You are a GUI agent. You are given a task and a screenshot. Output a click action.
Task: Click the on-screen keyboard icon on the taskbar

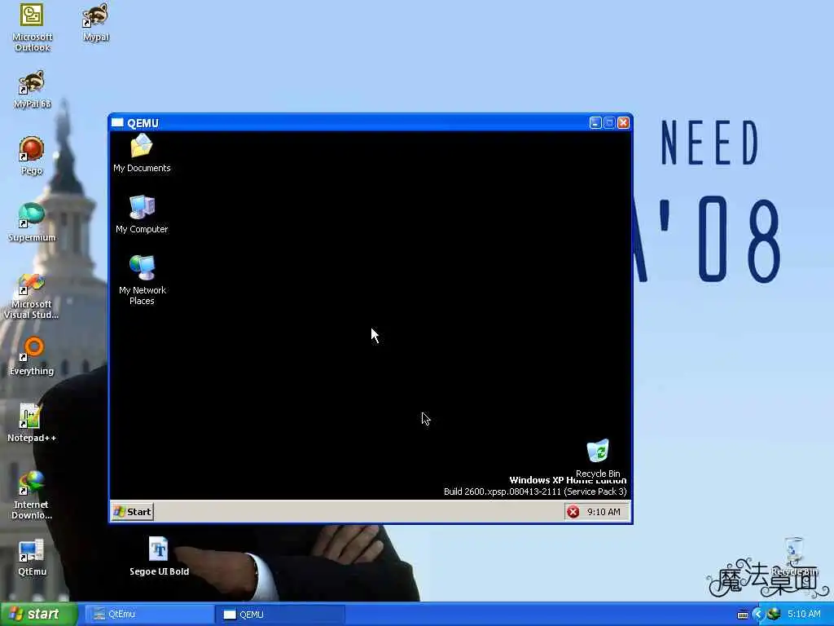click(x=743, y=615)
